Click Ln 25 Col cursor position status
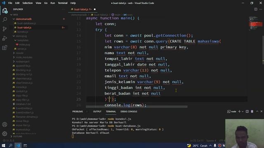264x148 pixels. 197,141
